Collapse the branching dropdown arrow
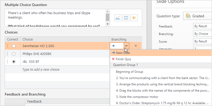The height and width of the screenshot is (106, 212). [127, 46]
